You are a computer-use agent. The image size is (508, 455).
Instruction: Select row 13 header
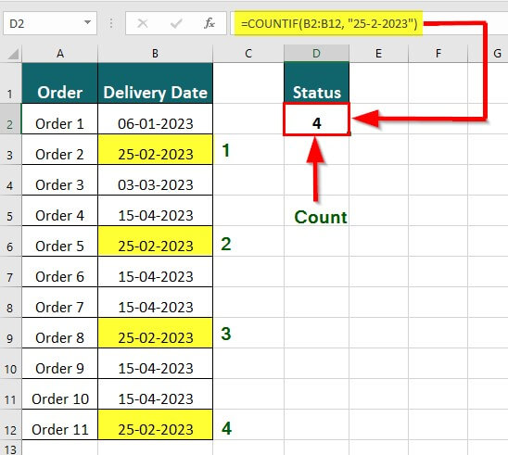click(x=10, y=448)
